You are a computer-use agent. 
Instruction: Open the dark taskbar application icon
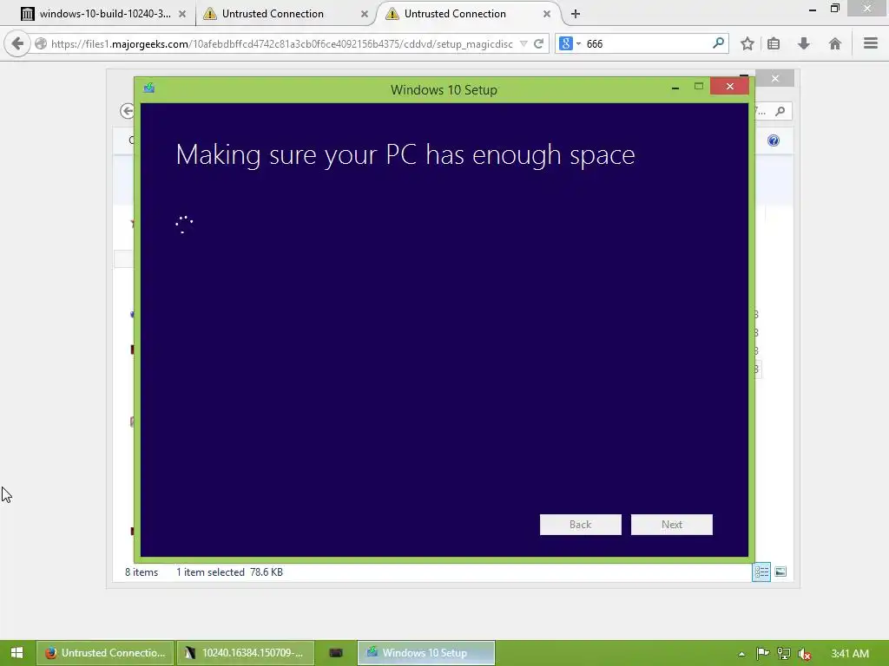point(336,653)
